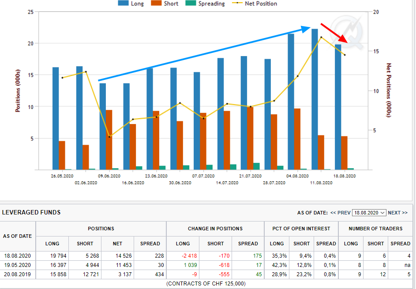This screenshot has width=416, height=289.
Task: Click the open interest value 35,3%
Action: 279,256
